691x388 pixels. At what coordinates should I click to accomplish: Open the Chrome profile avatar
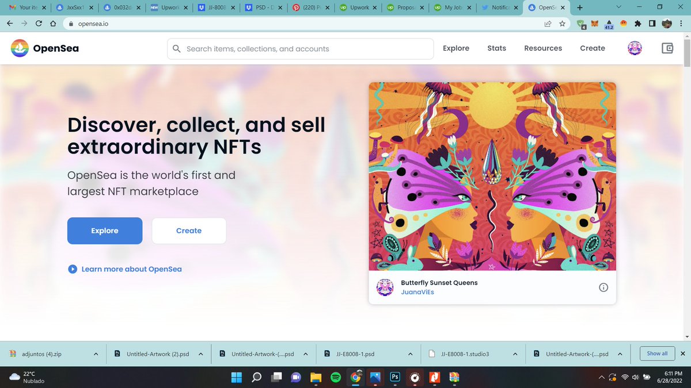click(666, 24)
